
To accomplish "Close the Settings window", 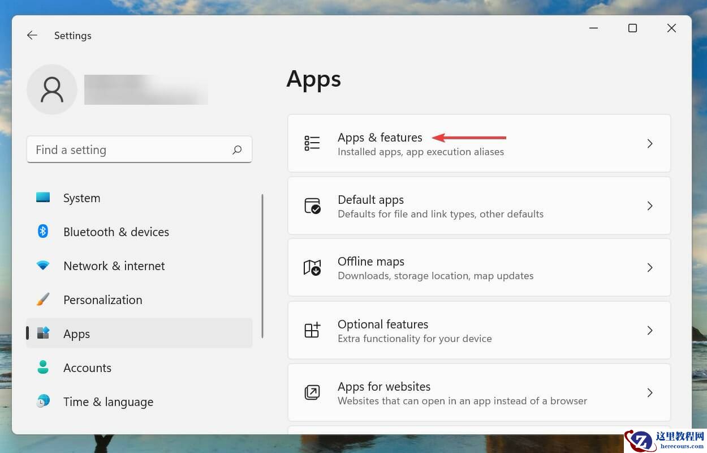I will pyautogui.click(x=671, y=28).
